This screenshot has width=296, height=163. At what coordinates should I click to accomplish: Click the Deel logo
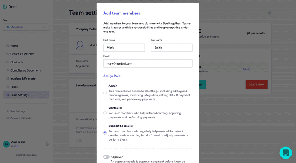pos(10,7)
